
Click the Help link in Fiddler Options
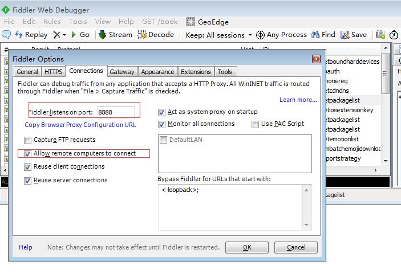26,247
